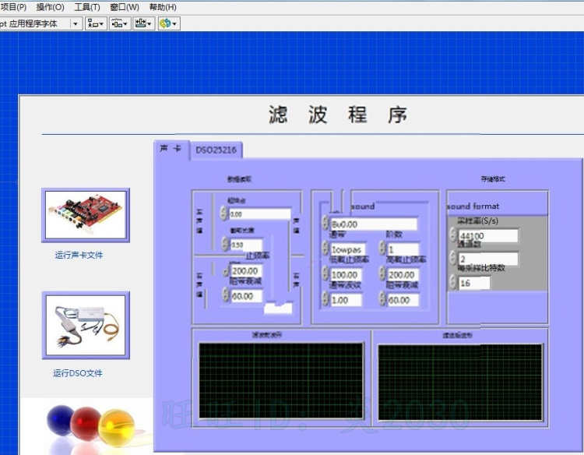The image size is (584, 455).
Task: Click the right waveform graph display
Action: coord(460,383)
